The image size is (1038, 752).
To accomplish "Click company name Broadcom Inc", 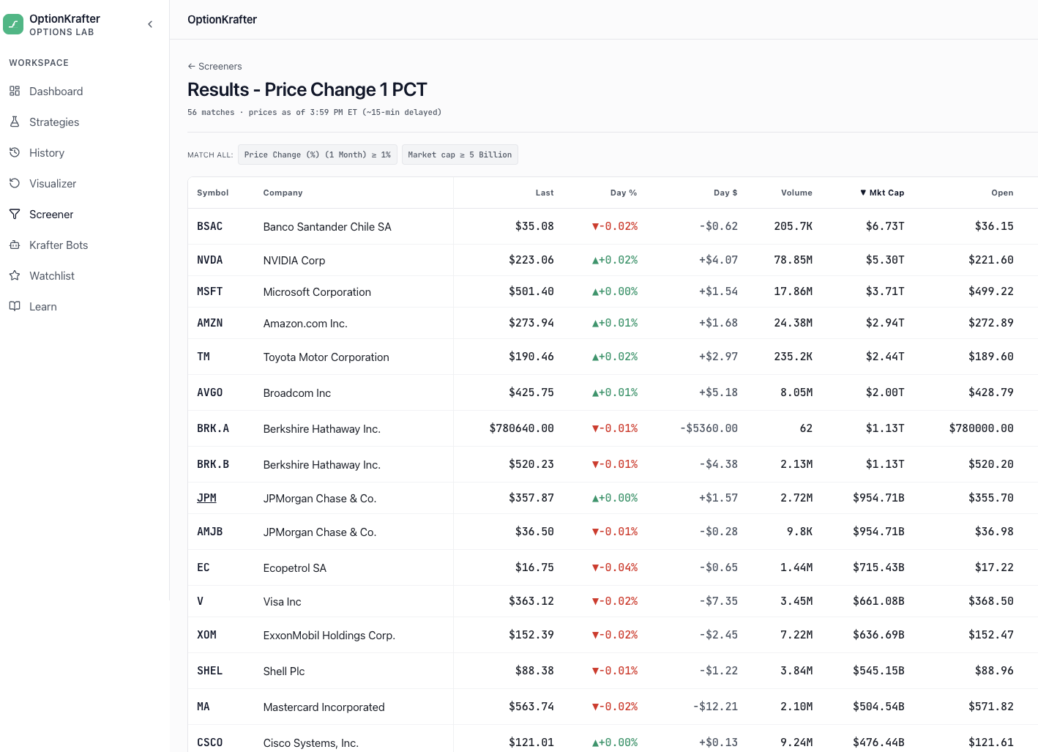I will pyautogui.click(x=297, y=393).
